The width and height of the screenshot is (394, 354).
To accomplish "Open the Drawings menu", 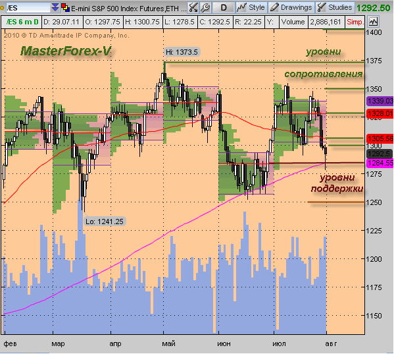I will pyautogui.click(x=291, y=8).
